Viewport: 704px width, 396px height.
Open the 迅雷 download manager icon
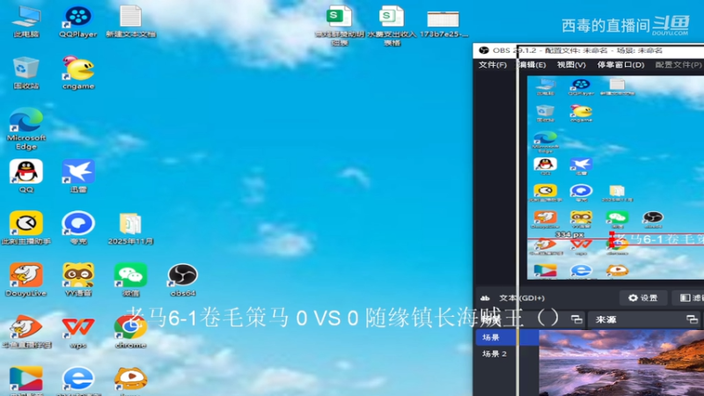pyautogui.click(x=78, y=176)
